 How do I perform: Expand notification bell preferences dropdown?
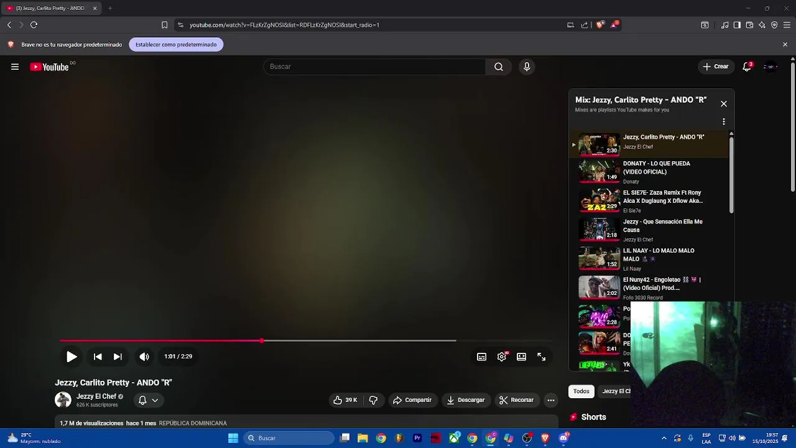[155, 400]
